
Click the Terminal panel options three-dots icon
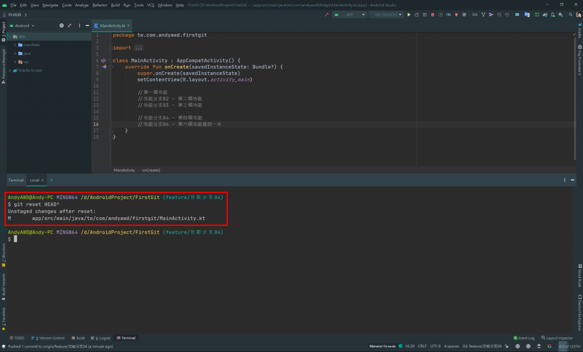[x=564, y=180]
